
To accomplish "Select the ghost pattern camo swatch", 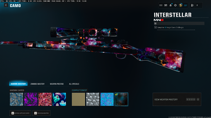I will click(59, 99).
